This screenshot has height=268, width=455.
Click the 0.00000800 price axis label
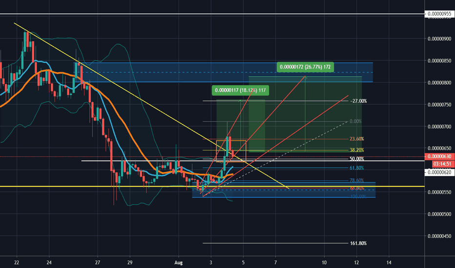click(439, 82)
